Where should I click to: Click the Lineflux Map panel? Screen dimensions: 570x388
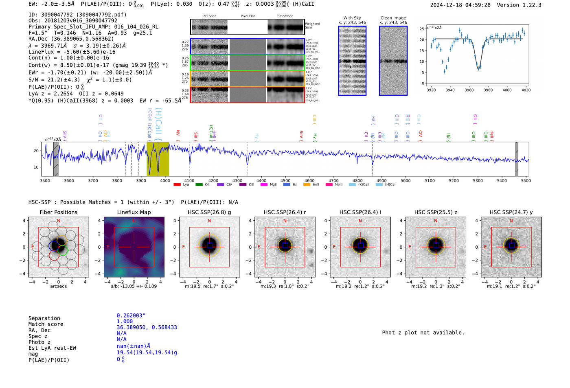[x=134, y=247]
